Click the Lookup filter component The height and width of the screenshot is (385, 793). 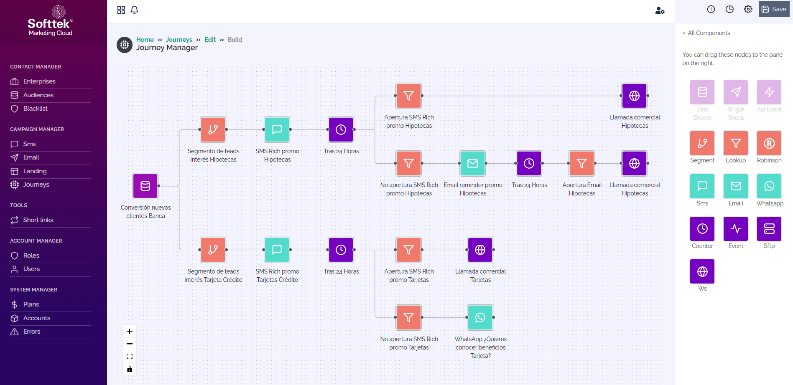[735, 143]
